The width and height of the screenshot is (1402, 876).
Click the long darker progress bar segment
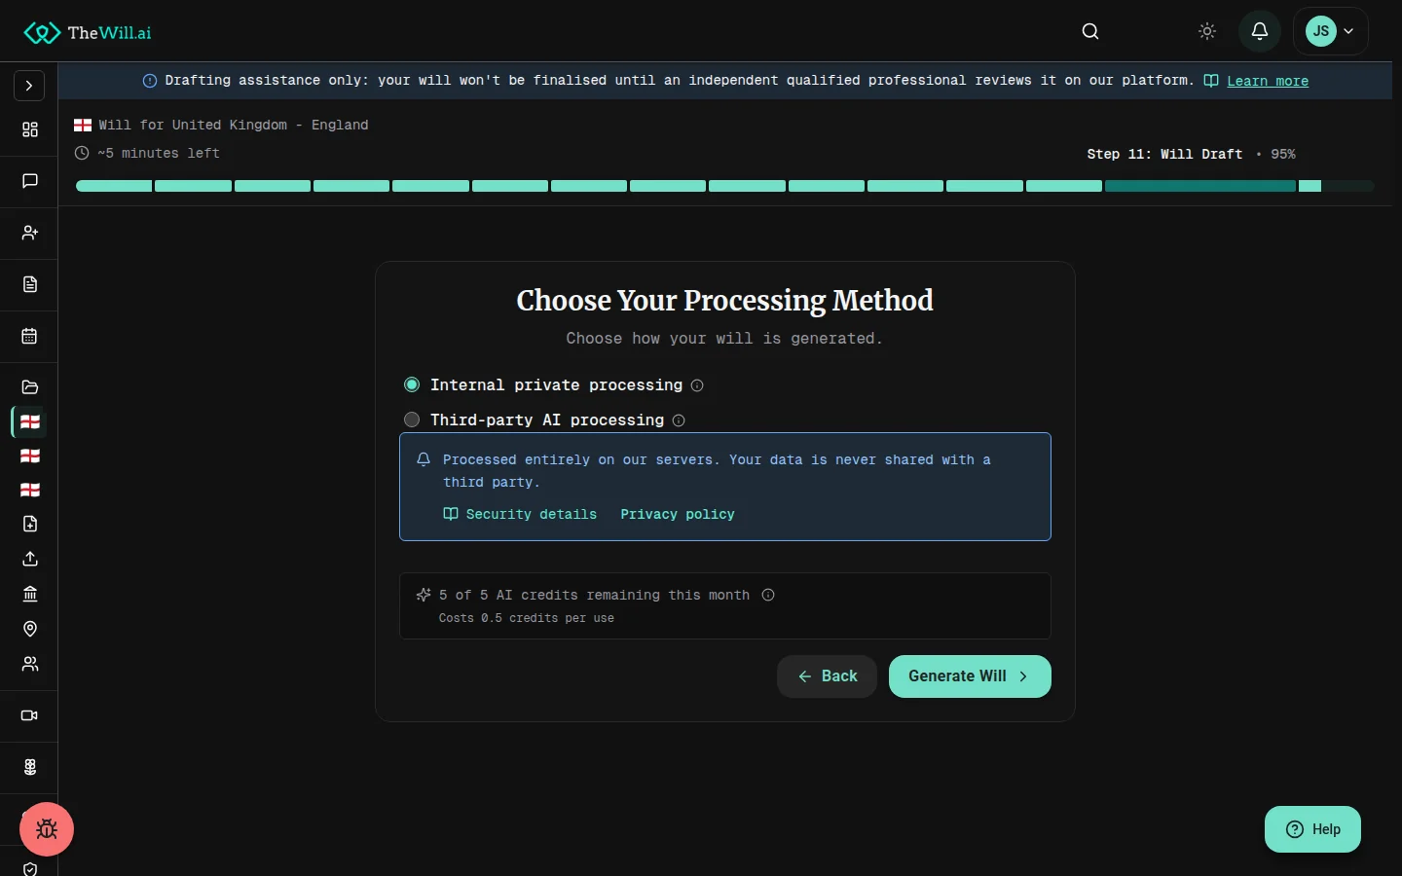[1200, 186]
